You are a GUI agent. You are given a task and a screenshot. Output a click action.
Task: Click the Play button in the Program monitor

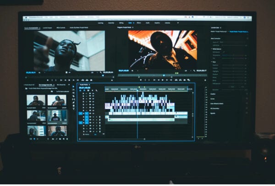[163, 80]
